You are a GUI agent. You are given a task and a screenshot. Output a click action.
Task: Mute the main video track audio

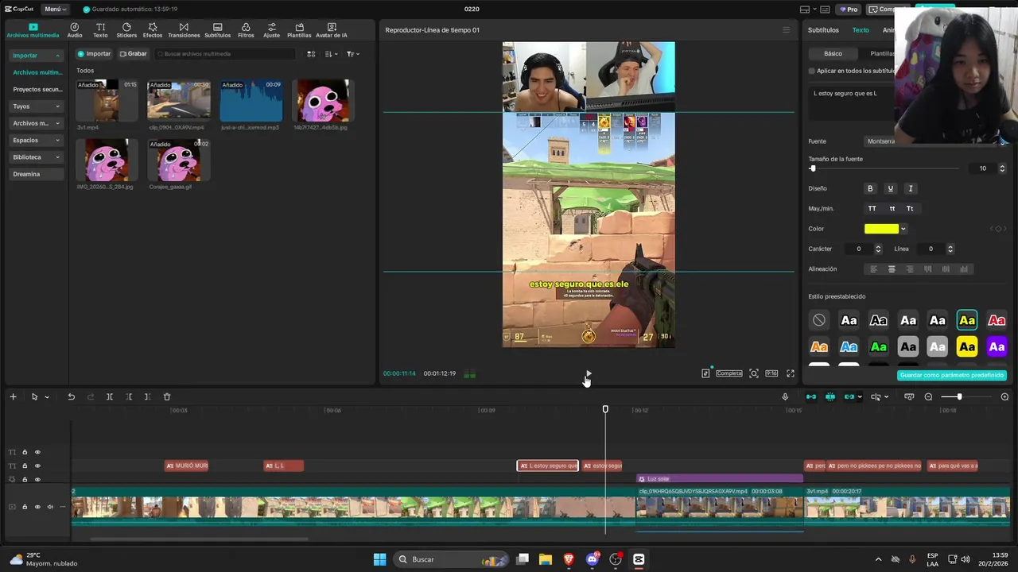[50, 507]
